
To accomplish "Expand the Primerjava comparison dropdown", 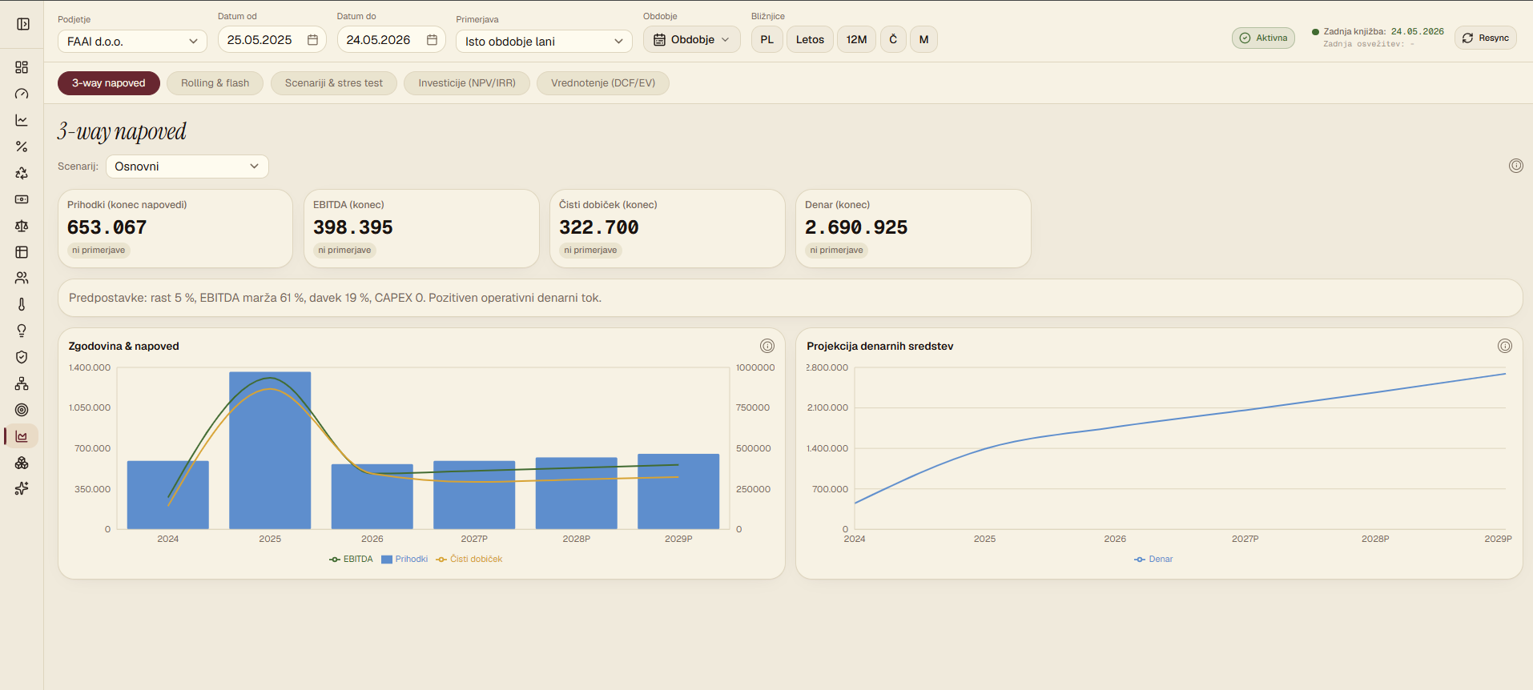I will pos(544,41).
